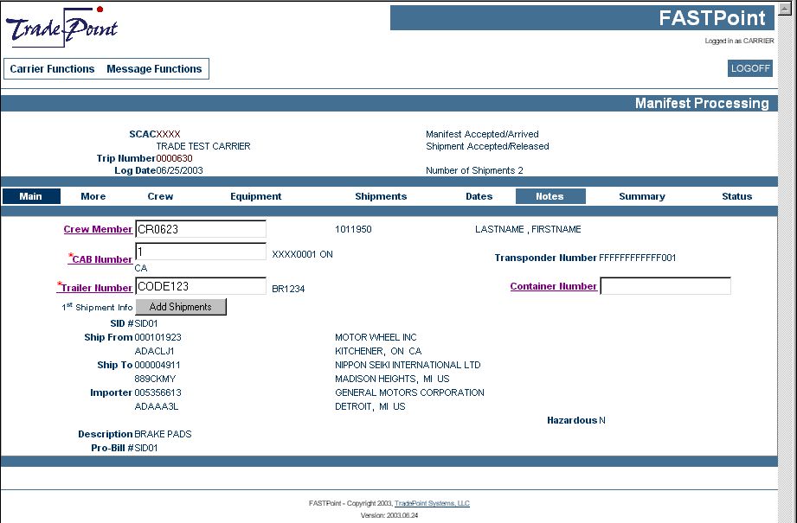The height and width of the screenshot is (523, 797).
Task: Open the Crew tab
Action: click(160, 196)
